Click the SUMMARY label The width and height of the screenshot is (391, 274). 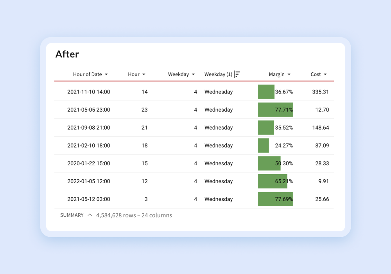point(72,215)
